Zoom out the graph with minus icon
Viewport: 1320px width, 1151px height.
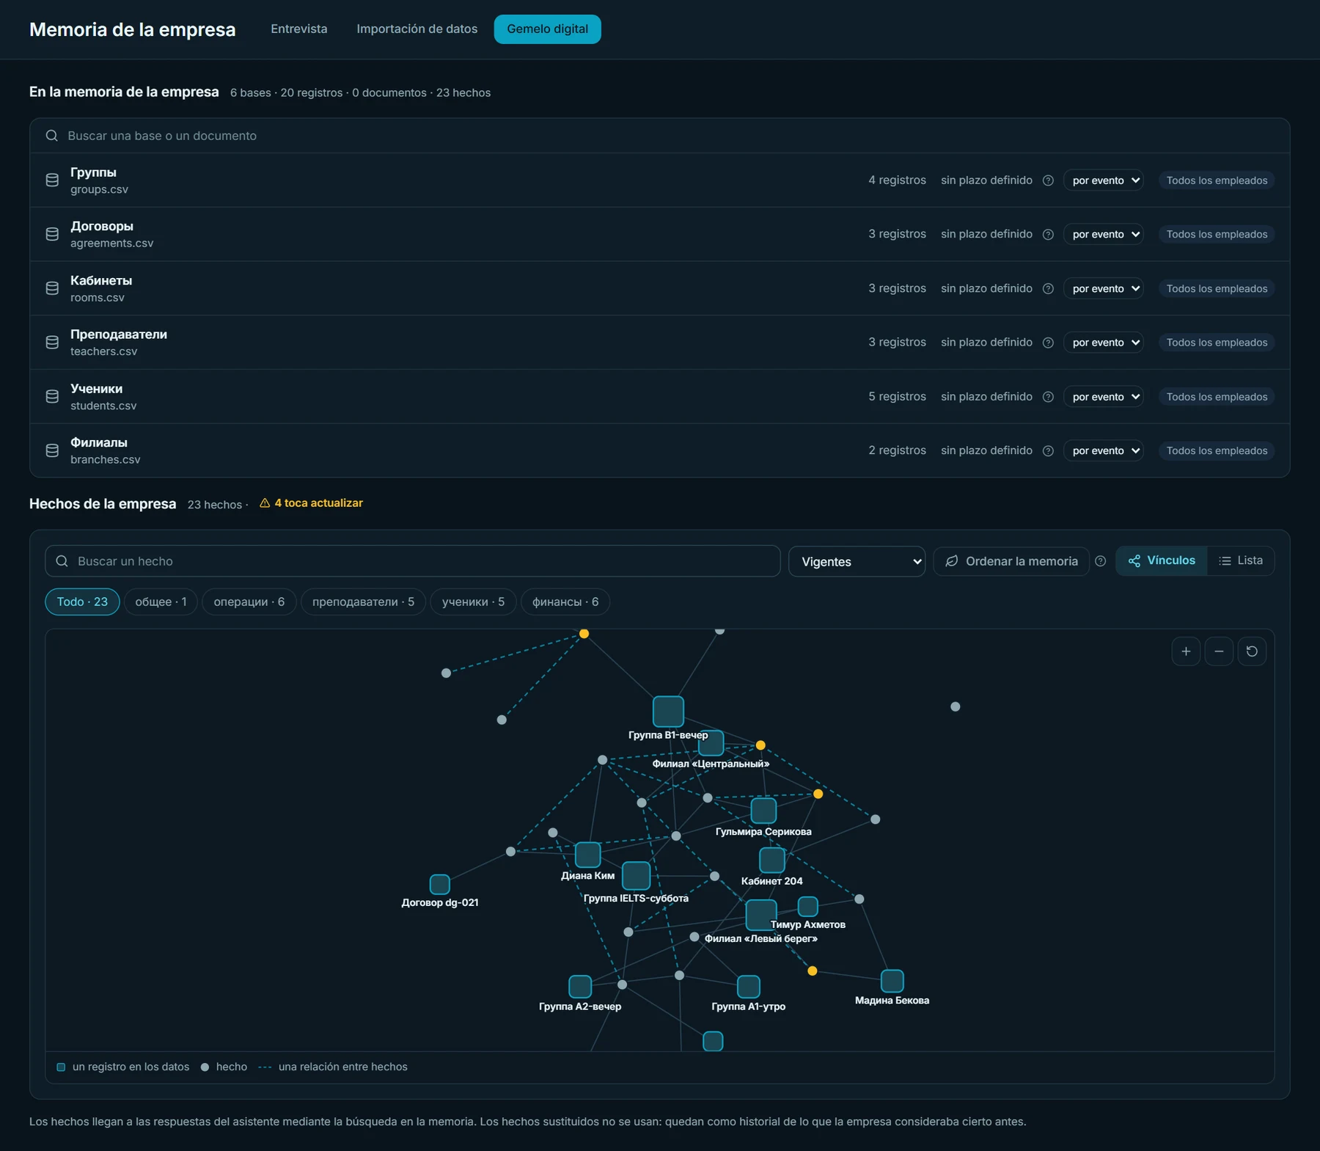[x=1219, y=651]
